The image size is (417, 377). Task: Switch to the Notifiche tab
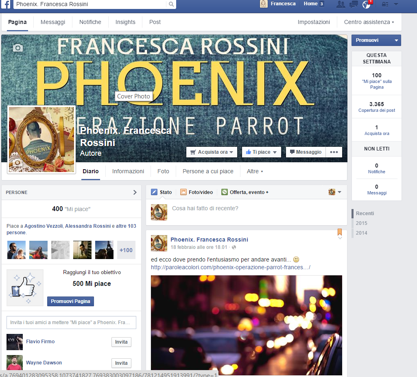(90, 22)
